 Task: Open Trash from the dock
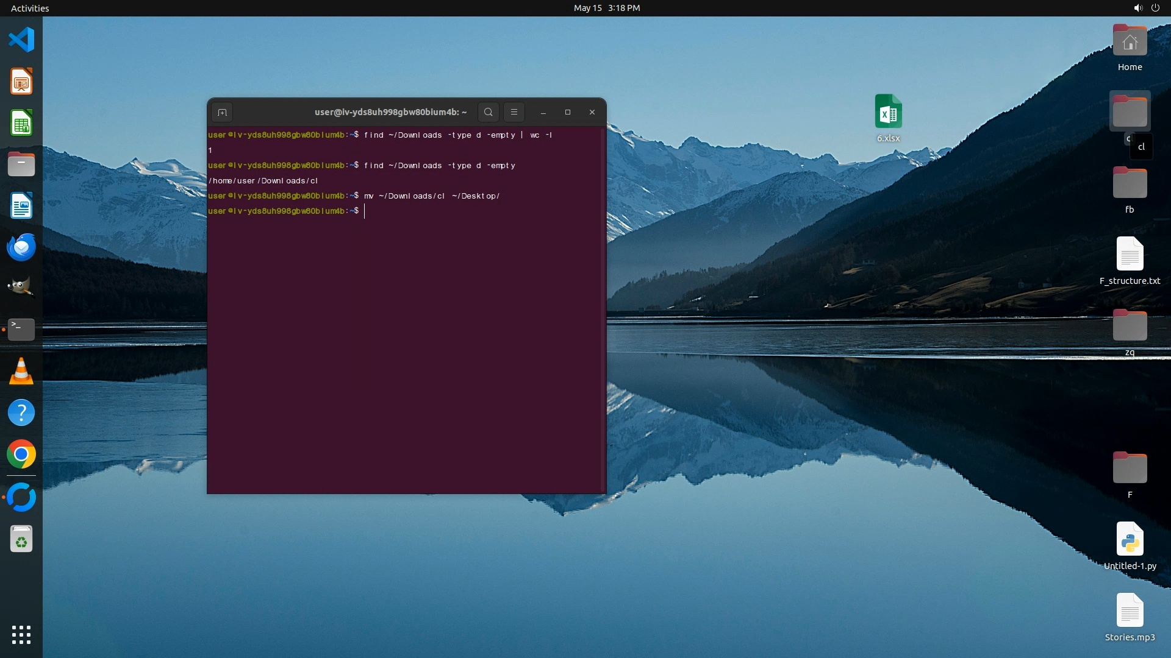click(x=21, y=540)
